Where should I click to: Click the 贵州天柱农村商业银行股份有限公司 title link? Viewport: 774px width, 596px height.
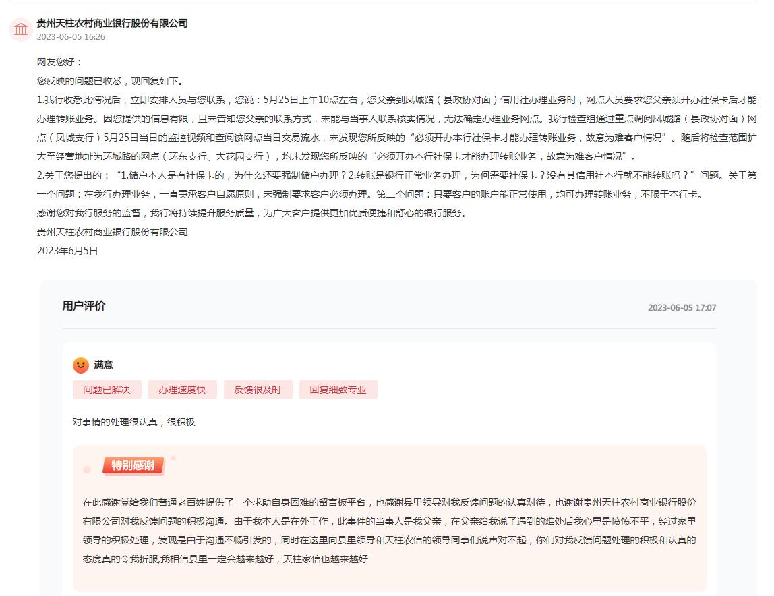[x=113, y=23]
